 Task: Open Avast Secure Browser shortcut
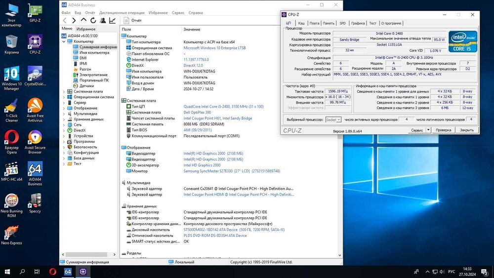(35, 142)
